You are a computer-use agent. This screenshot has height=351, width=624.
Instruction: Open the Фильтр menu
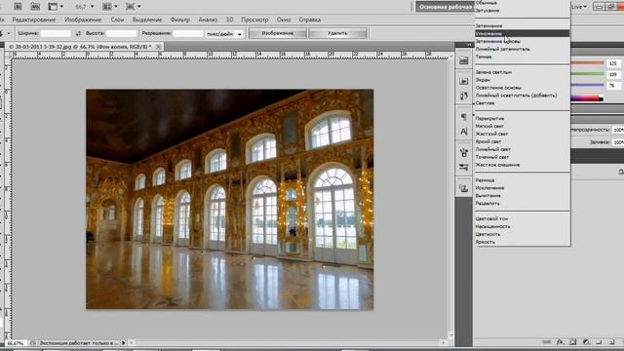coord(179,19)
